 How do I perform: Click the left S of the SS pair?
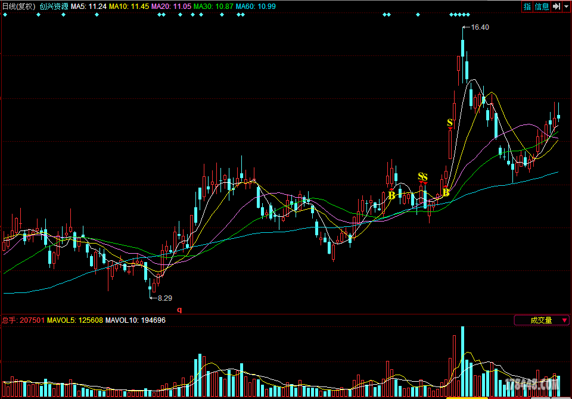click(x=420, y=176)
